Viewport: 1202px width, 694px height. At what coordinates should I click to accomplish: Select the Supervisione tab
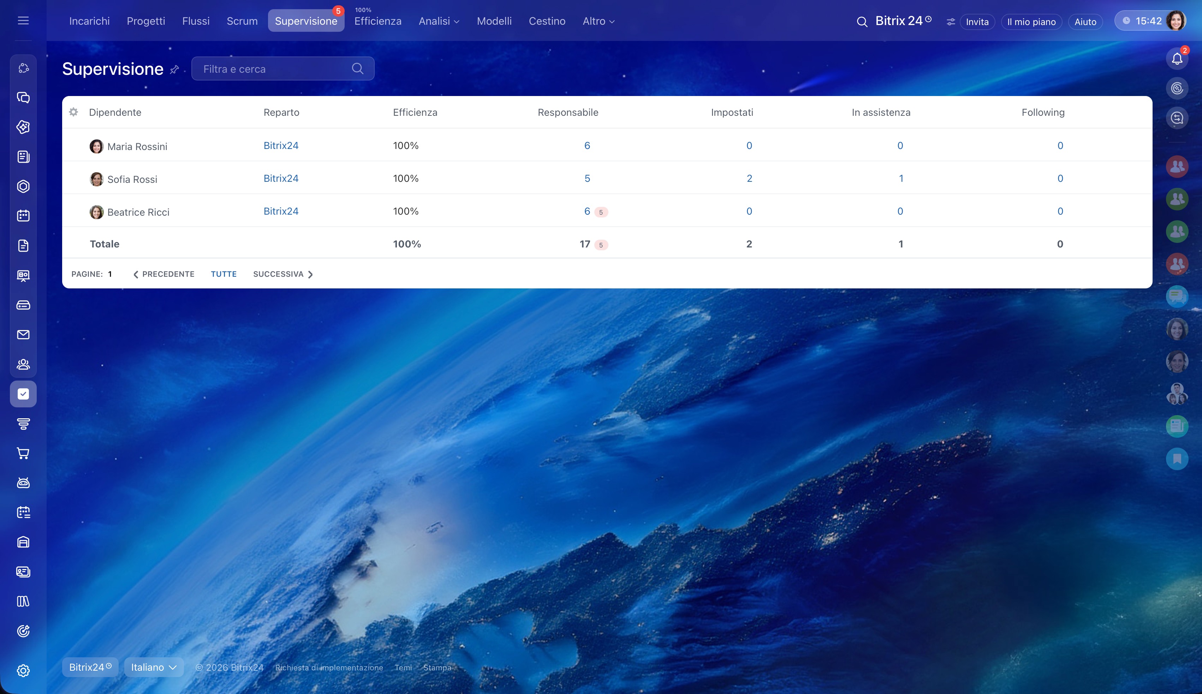306,21
